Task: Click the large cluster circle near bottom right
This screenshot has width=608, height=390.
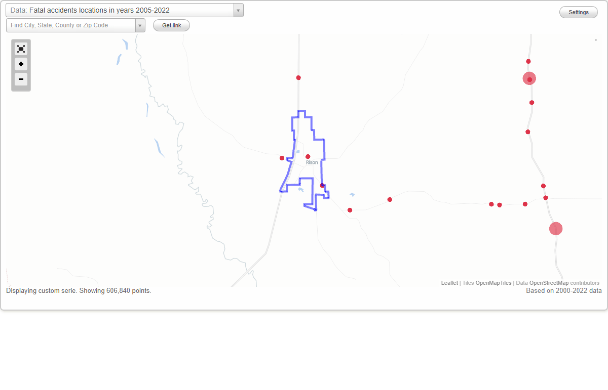Action: tap(555, 229)
